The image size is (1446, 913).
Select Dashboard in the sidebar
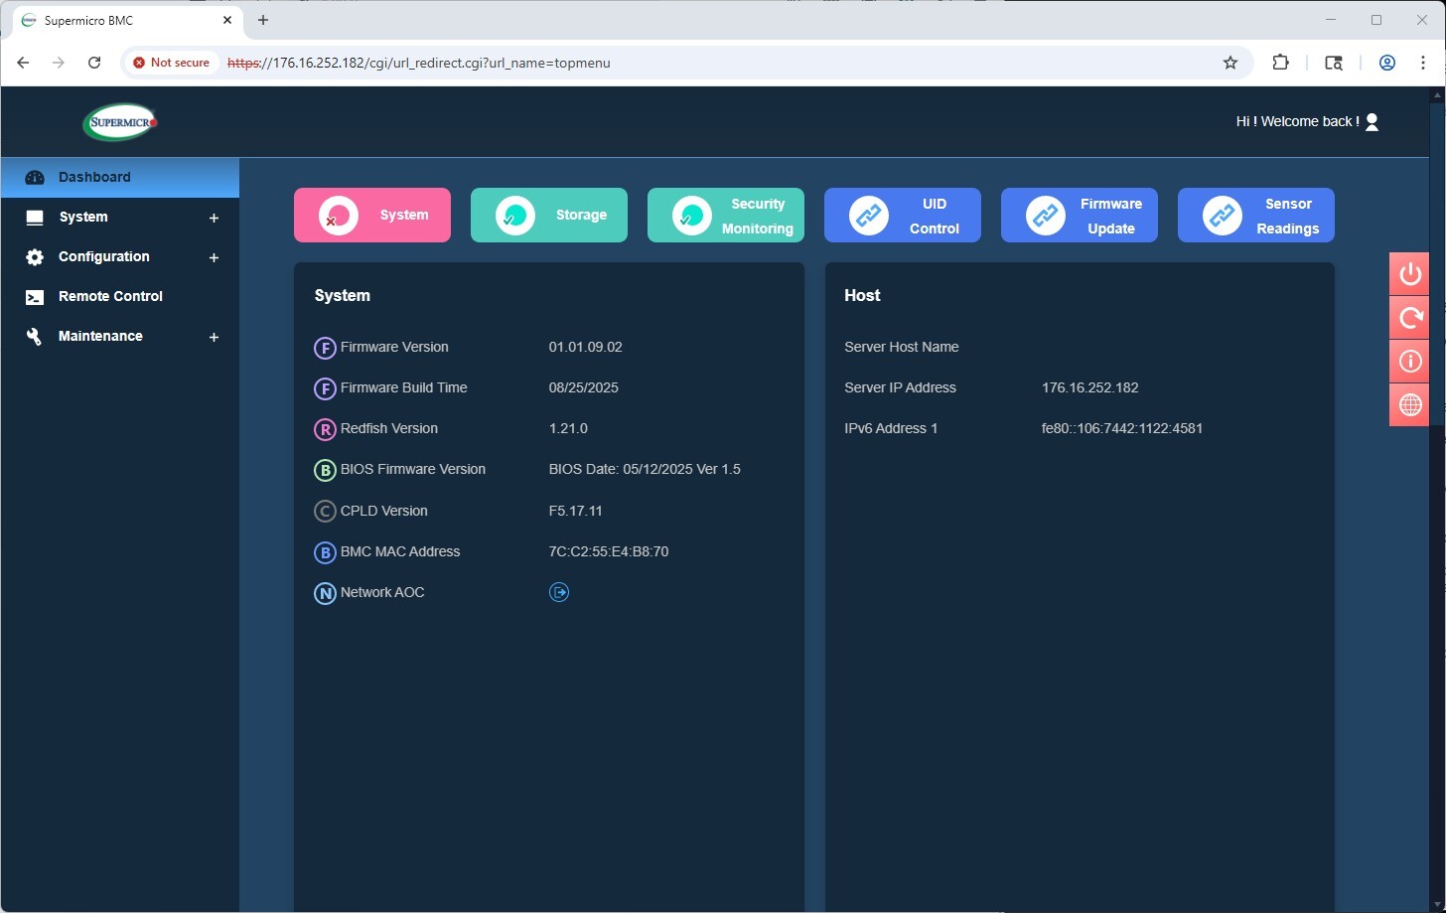point(94,177)
